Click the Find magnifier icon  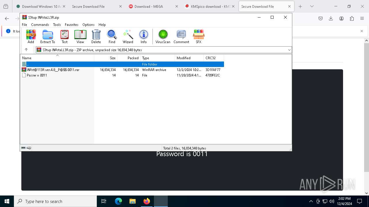tap(112, 37)
